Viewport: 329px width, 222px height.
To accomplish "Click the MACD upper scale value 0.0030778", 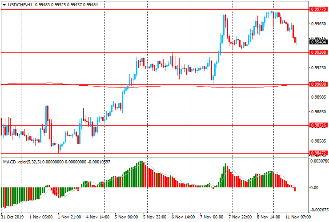I will 318,161.
